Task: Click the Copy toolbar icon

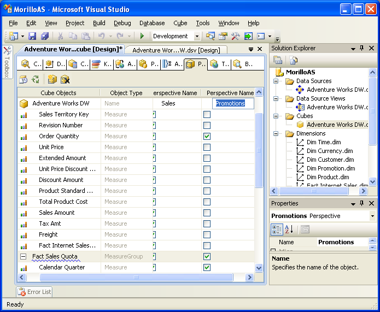Action: [73, 36]
